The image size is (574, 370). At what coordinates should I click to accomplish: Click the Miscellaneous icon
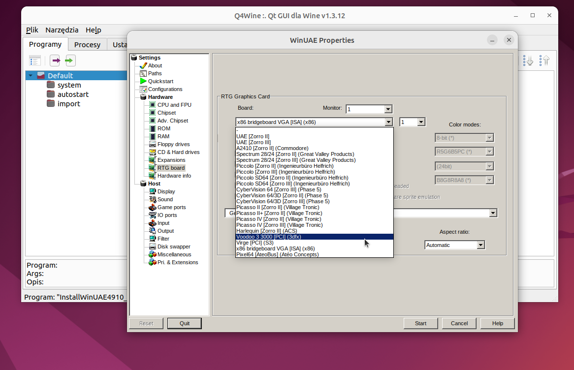(153, 254)
